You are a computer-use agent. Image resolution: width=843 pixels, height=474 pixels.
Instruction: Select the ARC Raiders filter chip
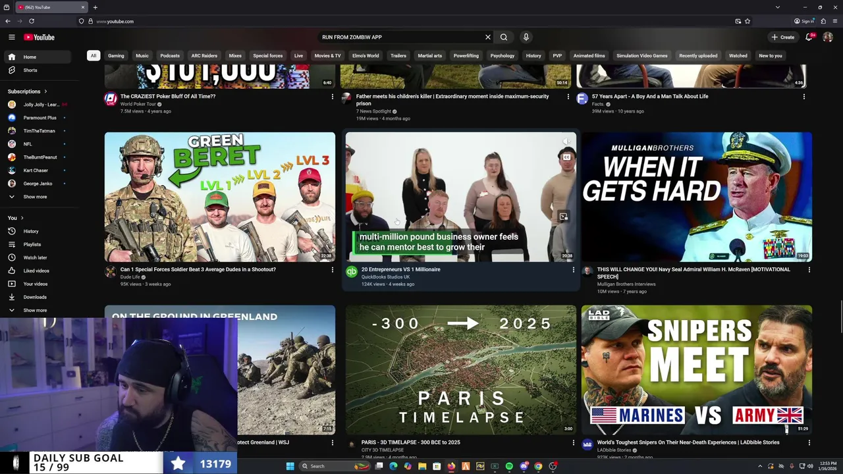pyautogui.click(x=204, y=56)
